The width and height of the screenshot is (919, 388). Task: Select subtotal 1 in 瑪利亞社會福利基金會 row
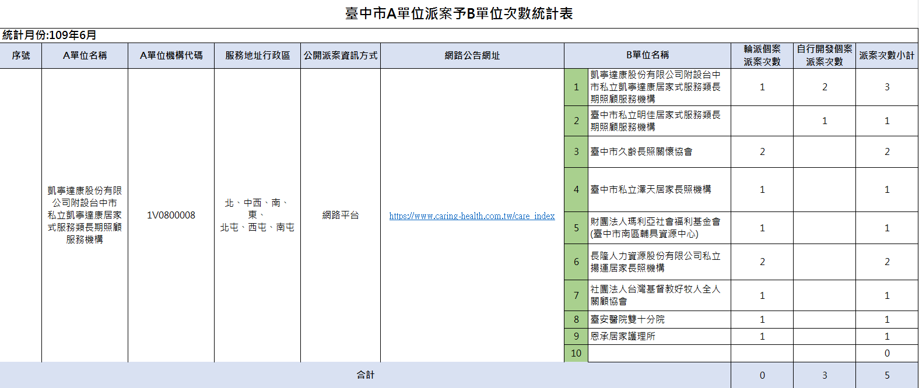click(x=887, y=228)
